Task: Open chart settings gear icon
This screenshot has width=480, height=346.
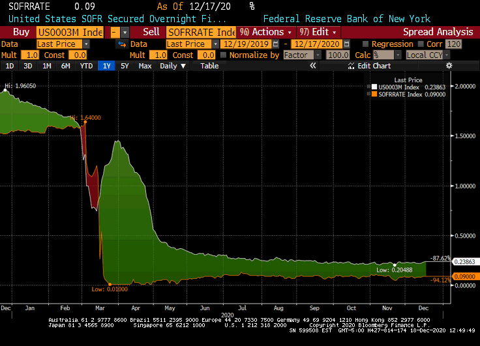Action: coord(449,65)
